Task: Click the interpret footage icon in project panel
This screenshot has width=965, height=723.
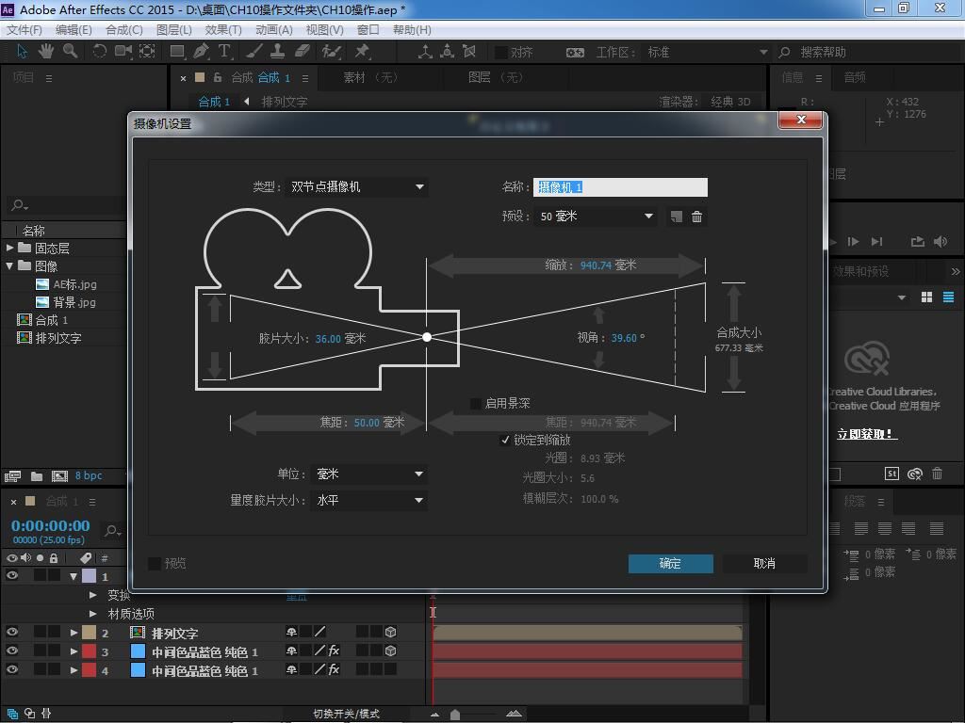Action: coord(12,475)
